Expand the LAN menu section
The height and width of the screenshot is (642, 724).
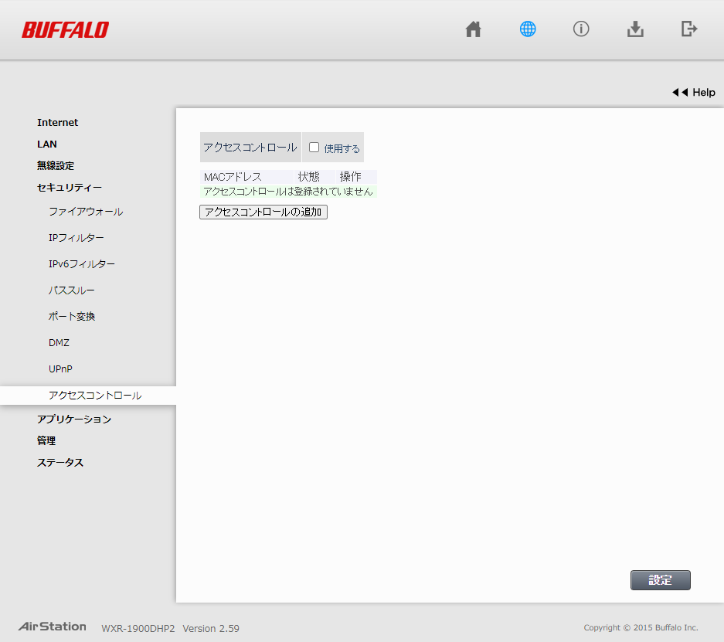pyautogui.click(x=47, y=144)
